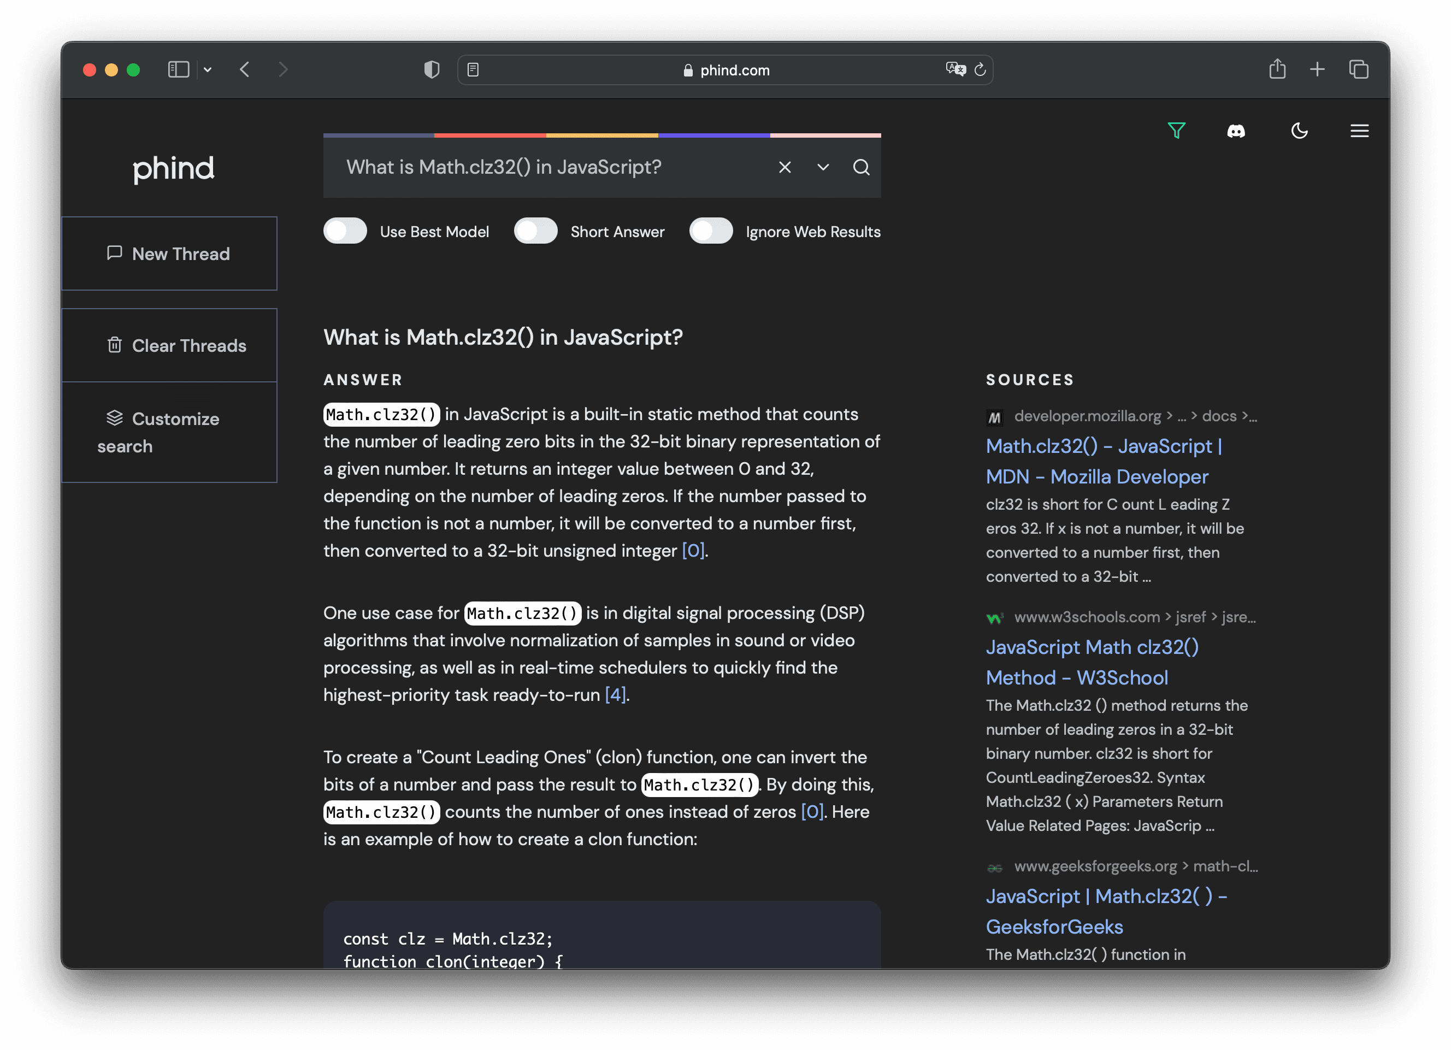Clear the search query with the X icon
The height and width of the screenshot is (1050, 1451).
(785, 167)
